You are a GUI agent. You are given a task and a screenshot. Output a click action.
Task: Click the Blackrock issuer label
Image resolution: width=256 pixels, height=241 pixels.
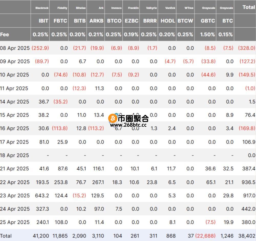tap(42, 8)
